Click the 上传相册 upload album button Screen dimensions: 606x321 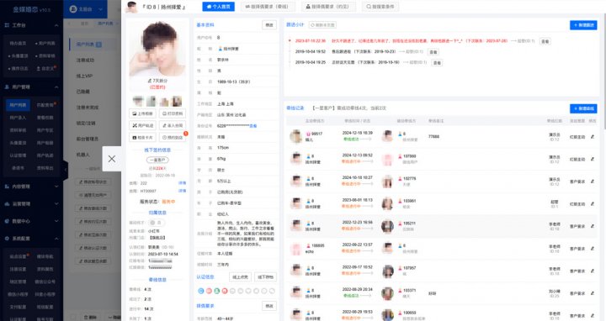coord(142,113)
